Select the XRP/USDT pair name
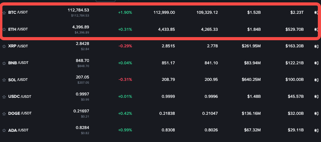This screenshot has width=321, height=142. (x=18, y=46)
